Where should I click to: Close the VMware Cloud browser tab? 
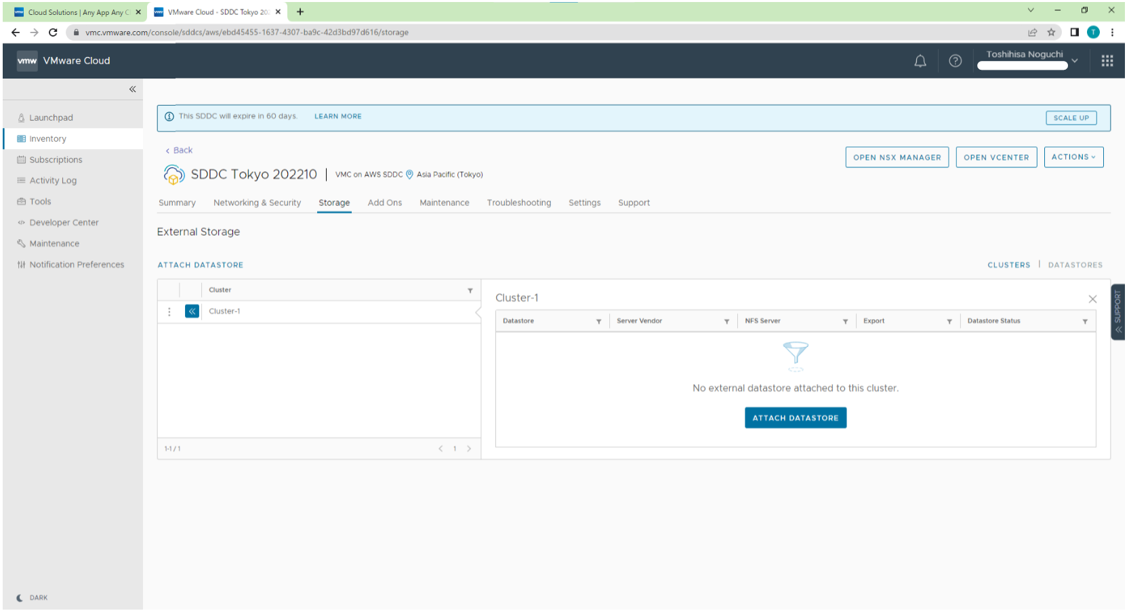(x=278, y=12)
